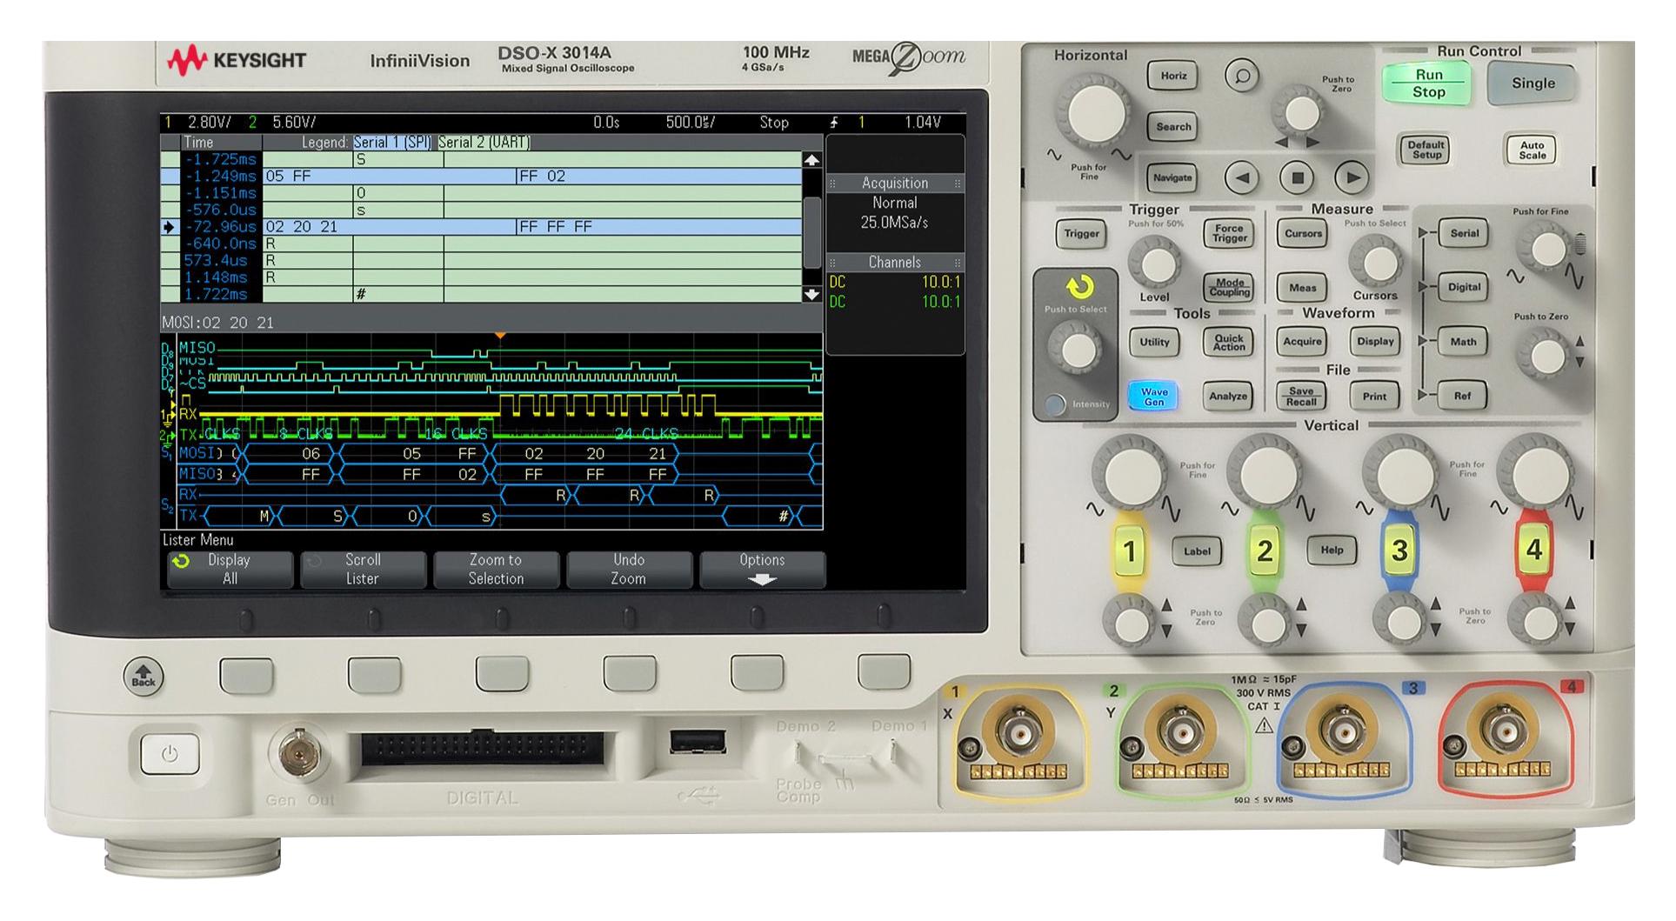Image resolution: width=1676 pixels, height=921 pixels.
Task: Click the lister scroll up arrow
Action: click(811, 160)
